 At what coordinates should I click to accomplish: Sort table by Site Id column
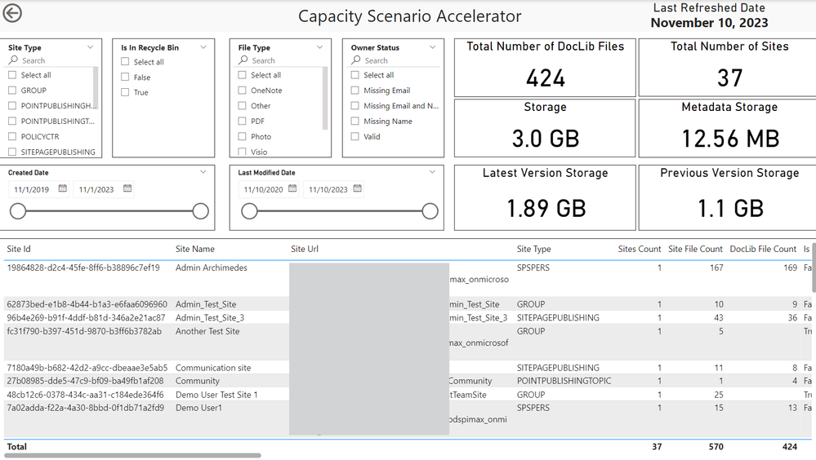click(19, 249)
